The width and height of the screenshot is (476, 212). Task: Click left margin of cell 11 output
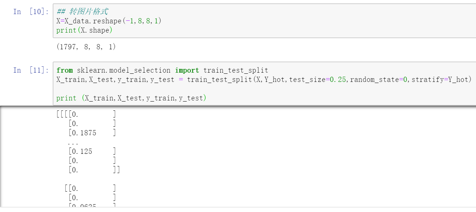(26, 156)
